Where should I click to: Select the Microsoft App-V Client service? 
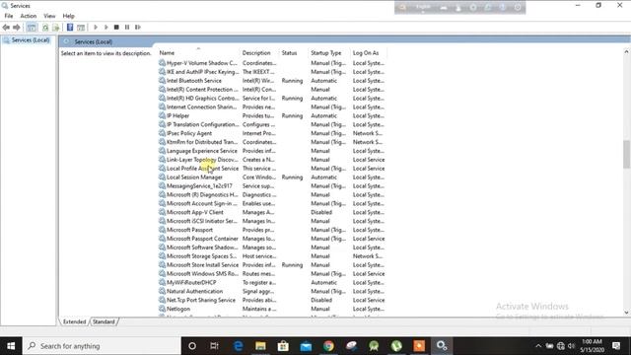pos(272,213)
